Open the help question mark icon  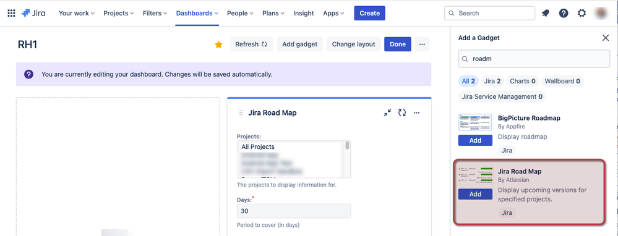pos(564,13)
